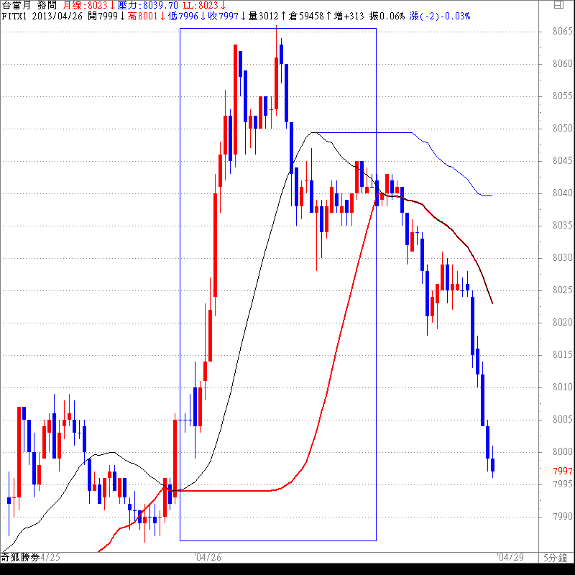The width and height of the screenshot is (575, 575).
Task: Click the red 7997 current price tag
Action: click(562, 471)
